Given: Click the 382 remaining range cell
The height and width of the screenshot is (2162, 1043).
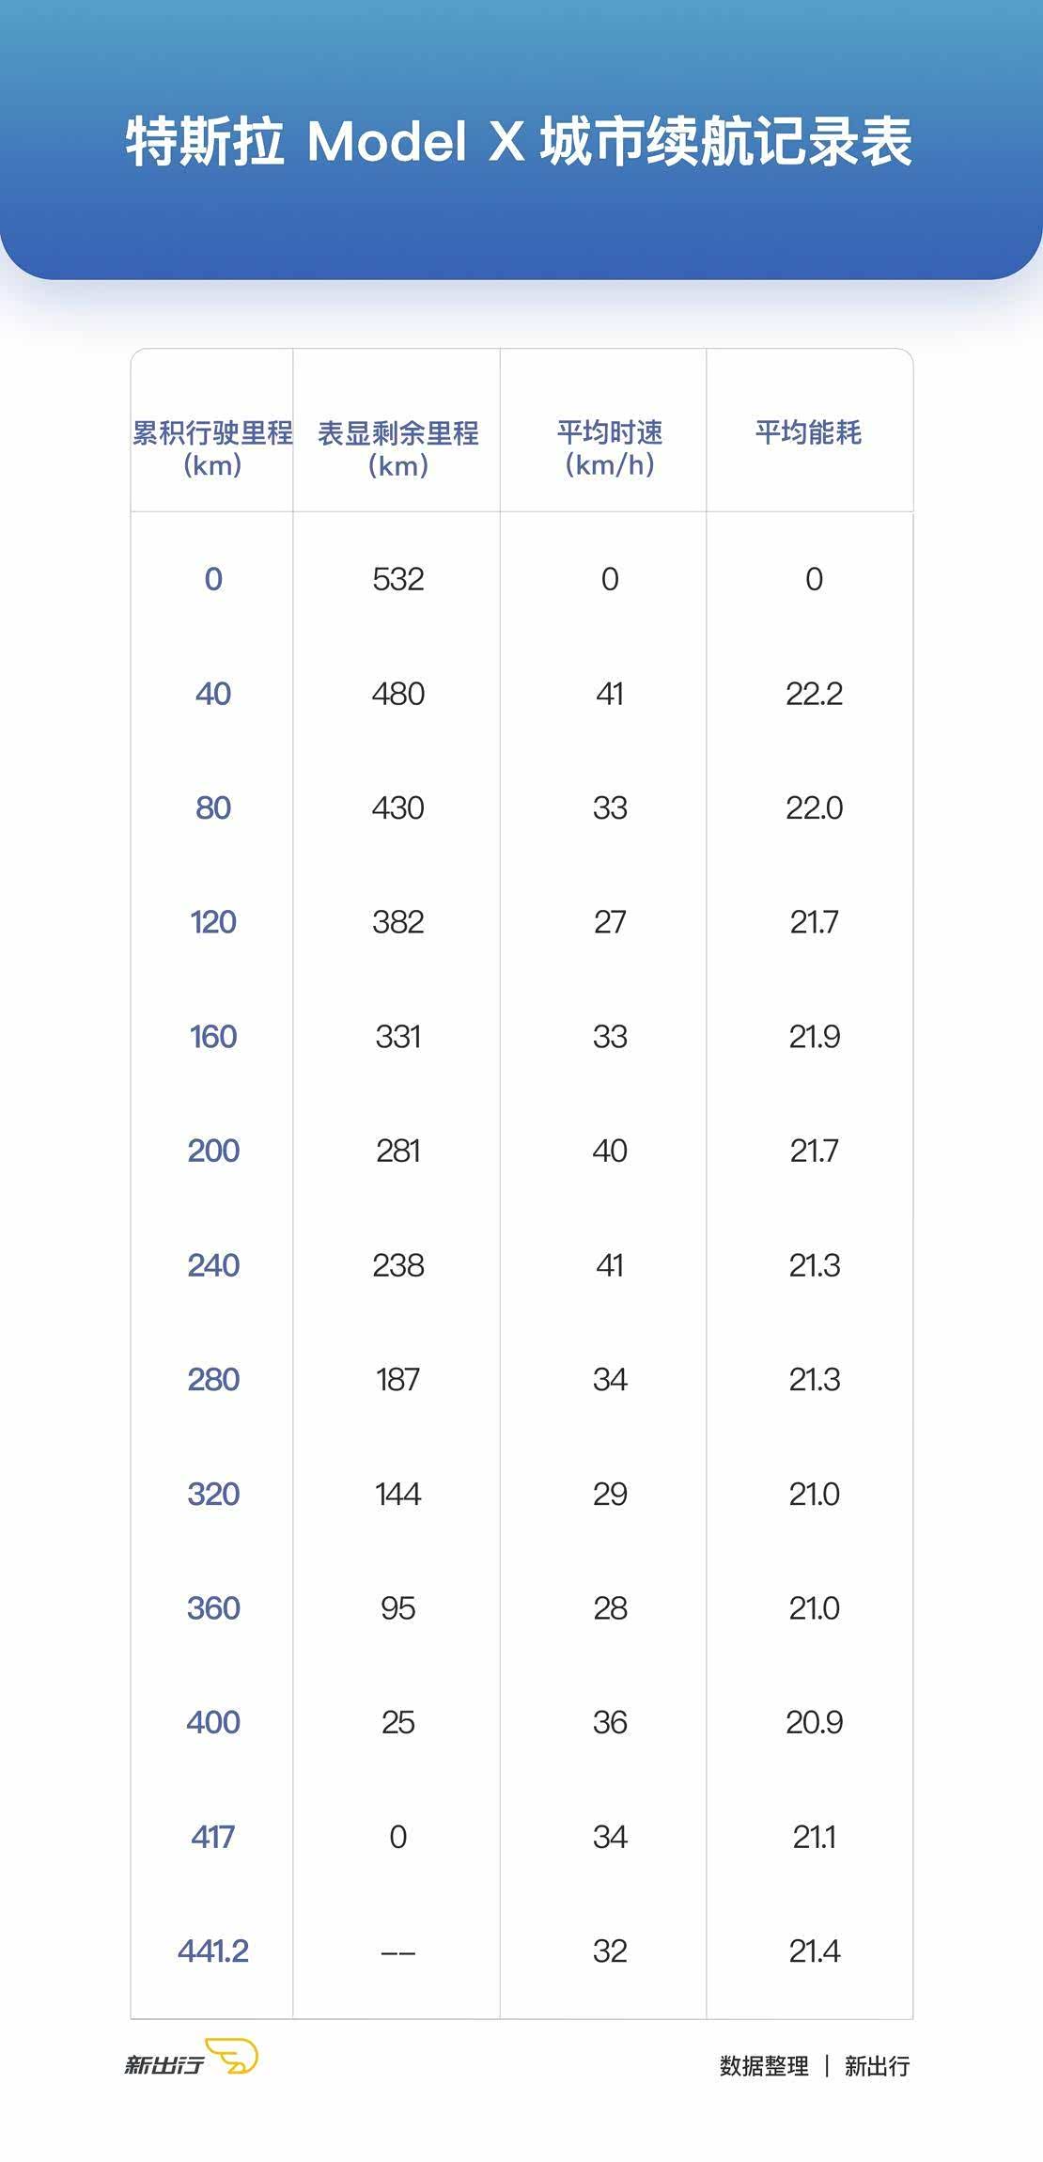Looking at the screenshot, I should point(398,922).
